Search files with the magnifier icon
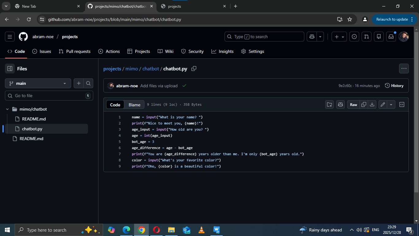419x236 pixels. coord(88,83)
